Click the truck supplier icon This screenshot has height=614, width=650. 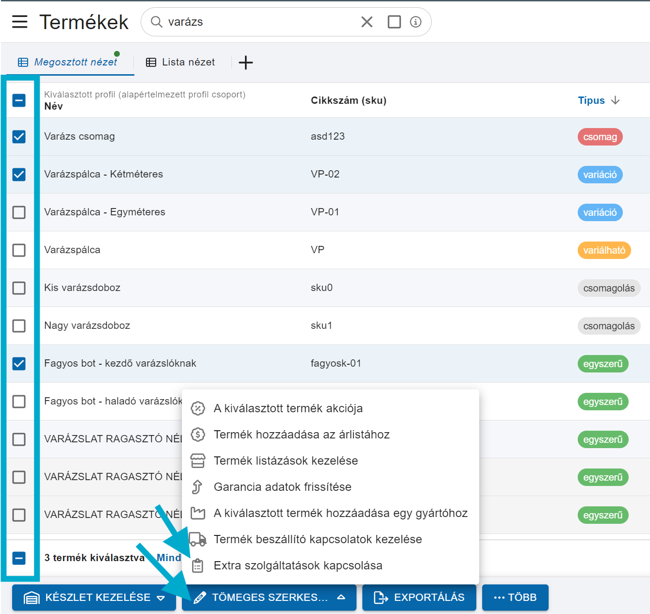(x=198, y=539)
